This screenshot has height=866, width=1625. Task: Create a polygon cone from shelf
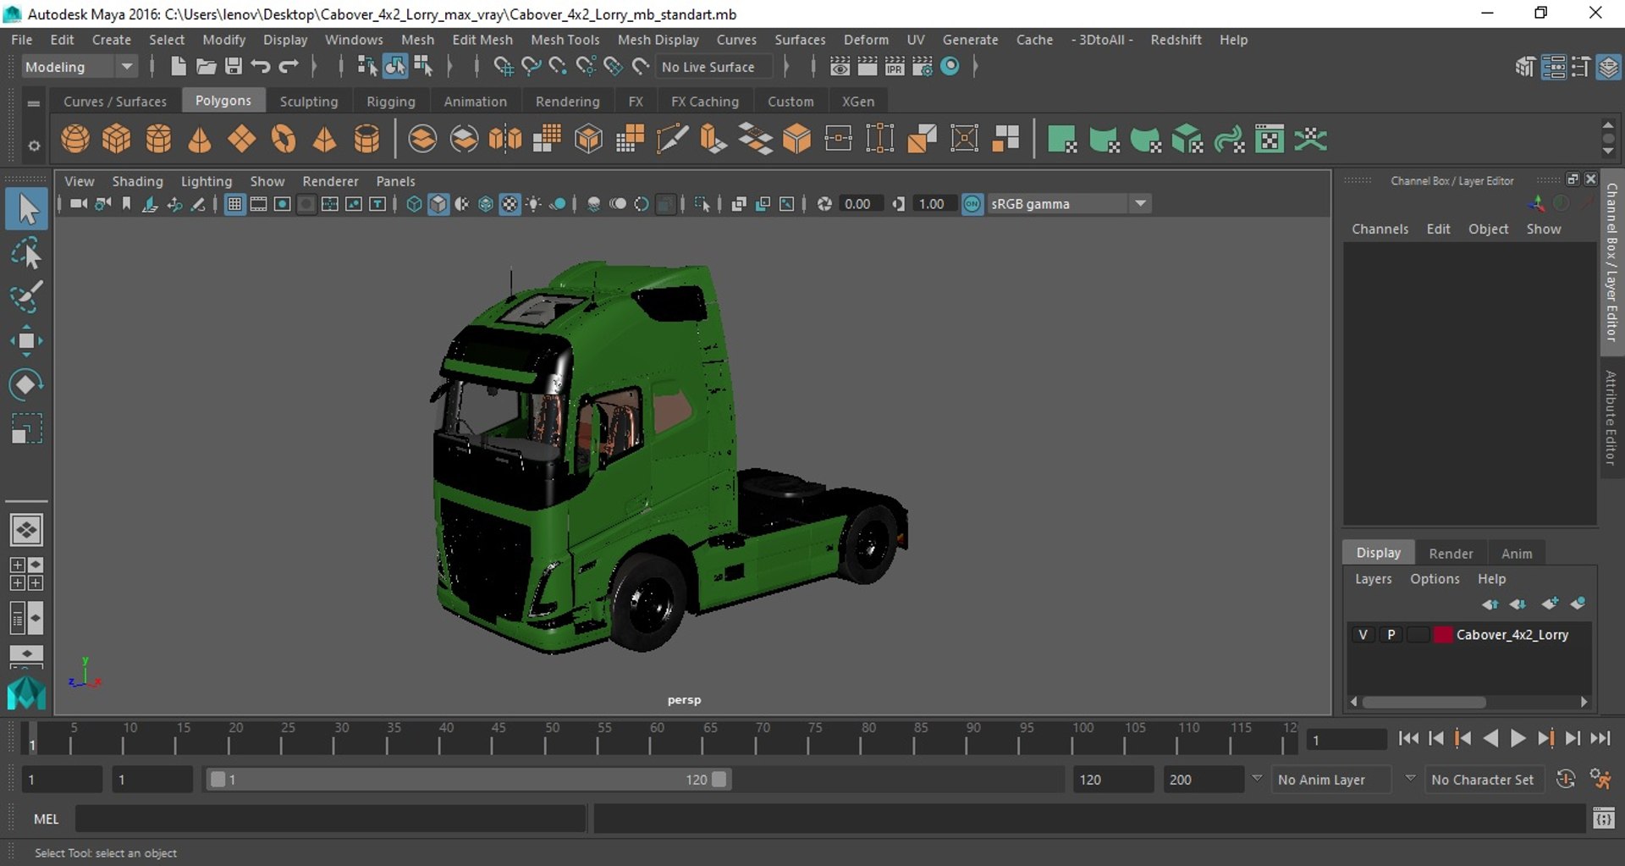tap(200, 139)
